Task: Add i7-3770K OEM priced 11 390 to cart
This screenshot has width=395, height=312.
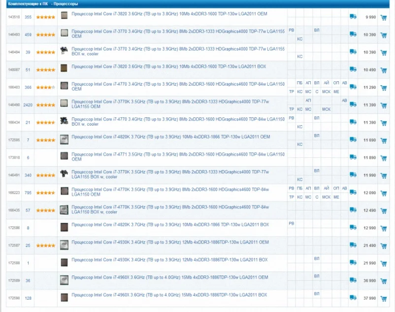Action: (383, 105)
